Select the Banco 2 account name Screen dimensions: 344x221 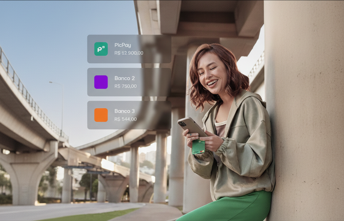124,78
